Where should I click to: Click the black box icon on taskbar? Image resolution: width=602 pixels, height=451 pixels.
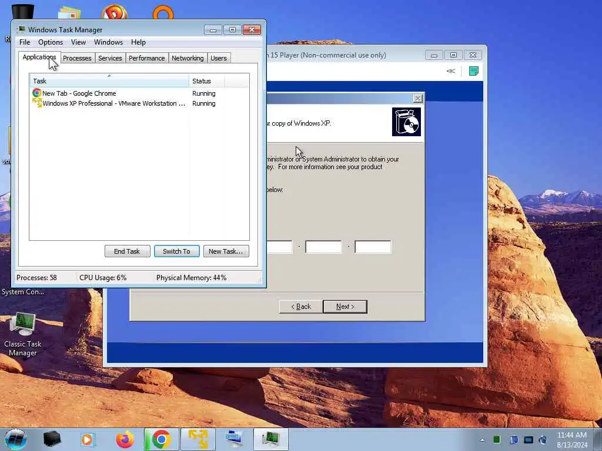(52, 439)
